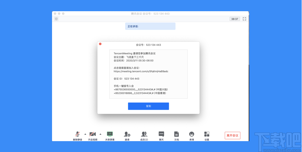Open the invite panel

(127, 136)
